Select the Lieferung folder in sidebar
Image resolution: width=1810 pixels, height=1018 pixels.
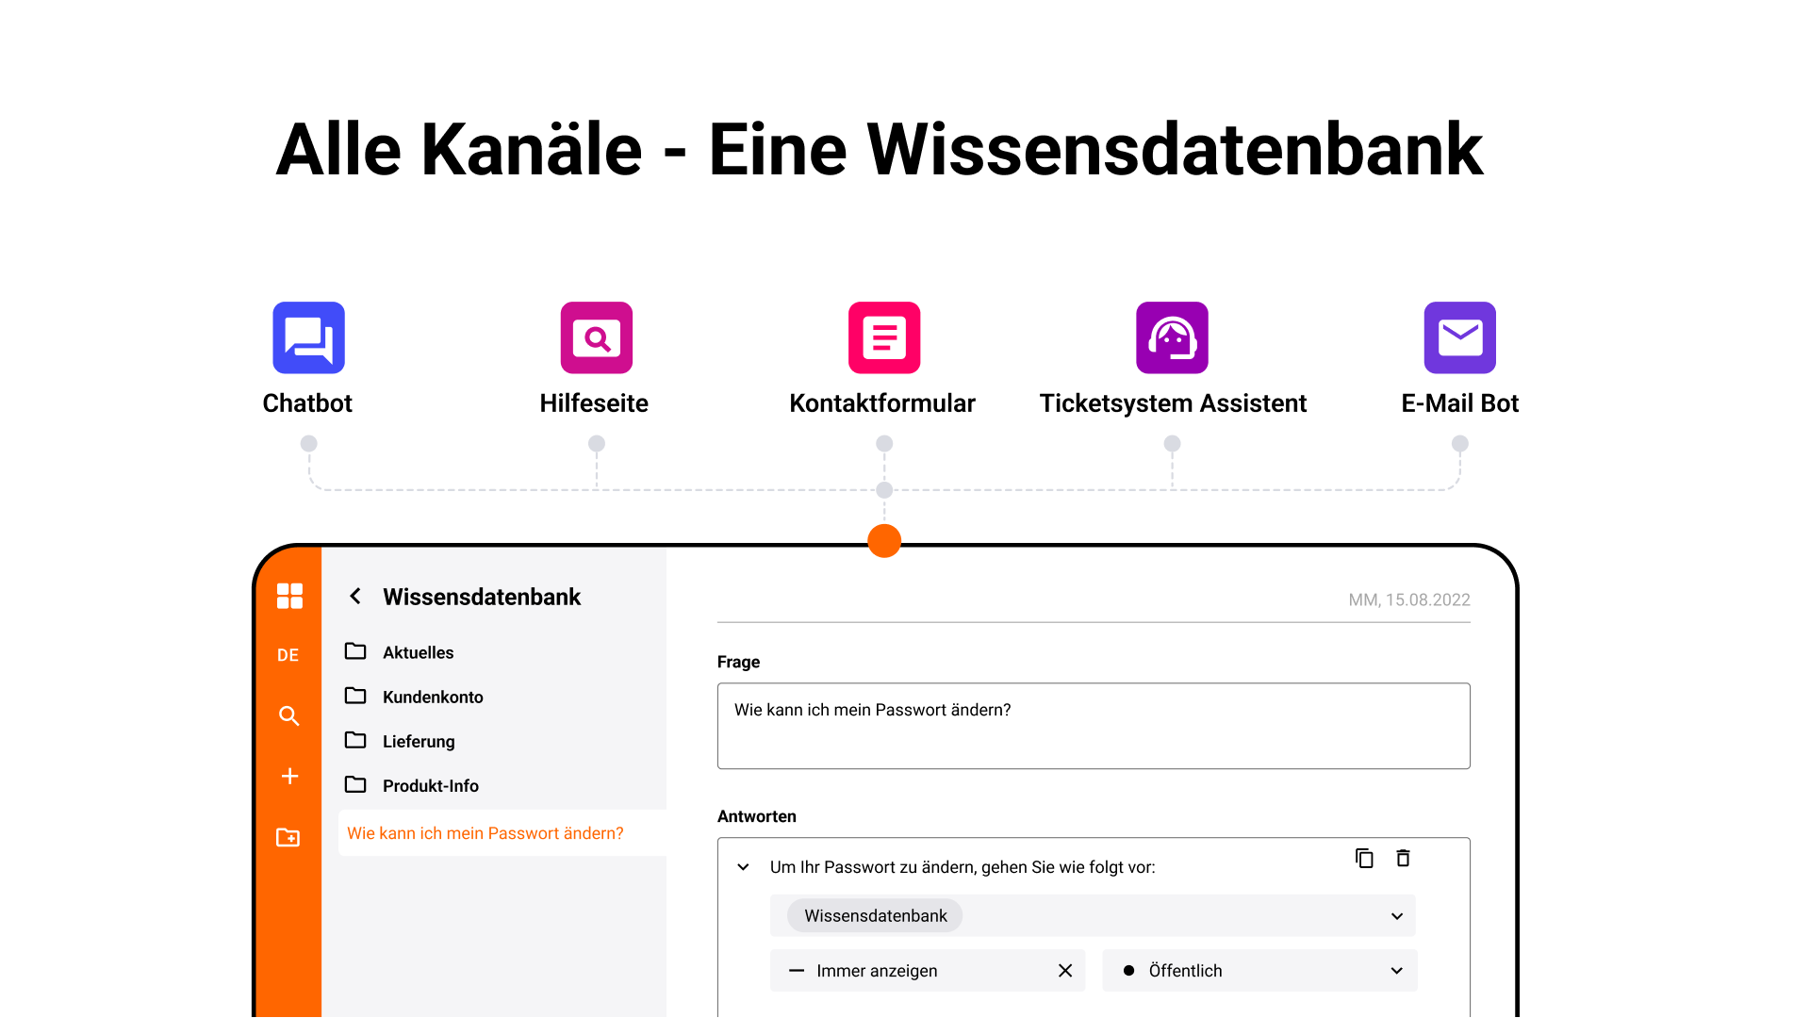(417, 741)
